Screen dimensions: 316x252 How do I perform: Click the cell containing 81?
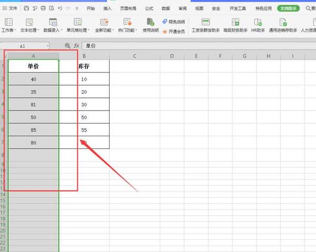coord(34,105)
